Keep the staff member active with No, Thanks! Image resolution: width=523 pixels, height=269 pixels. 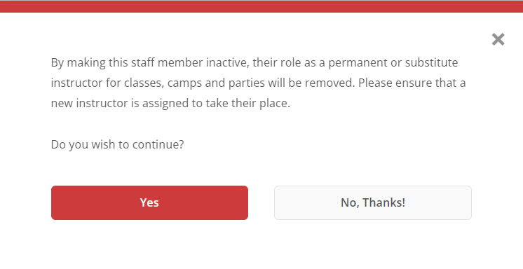373,202
